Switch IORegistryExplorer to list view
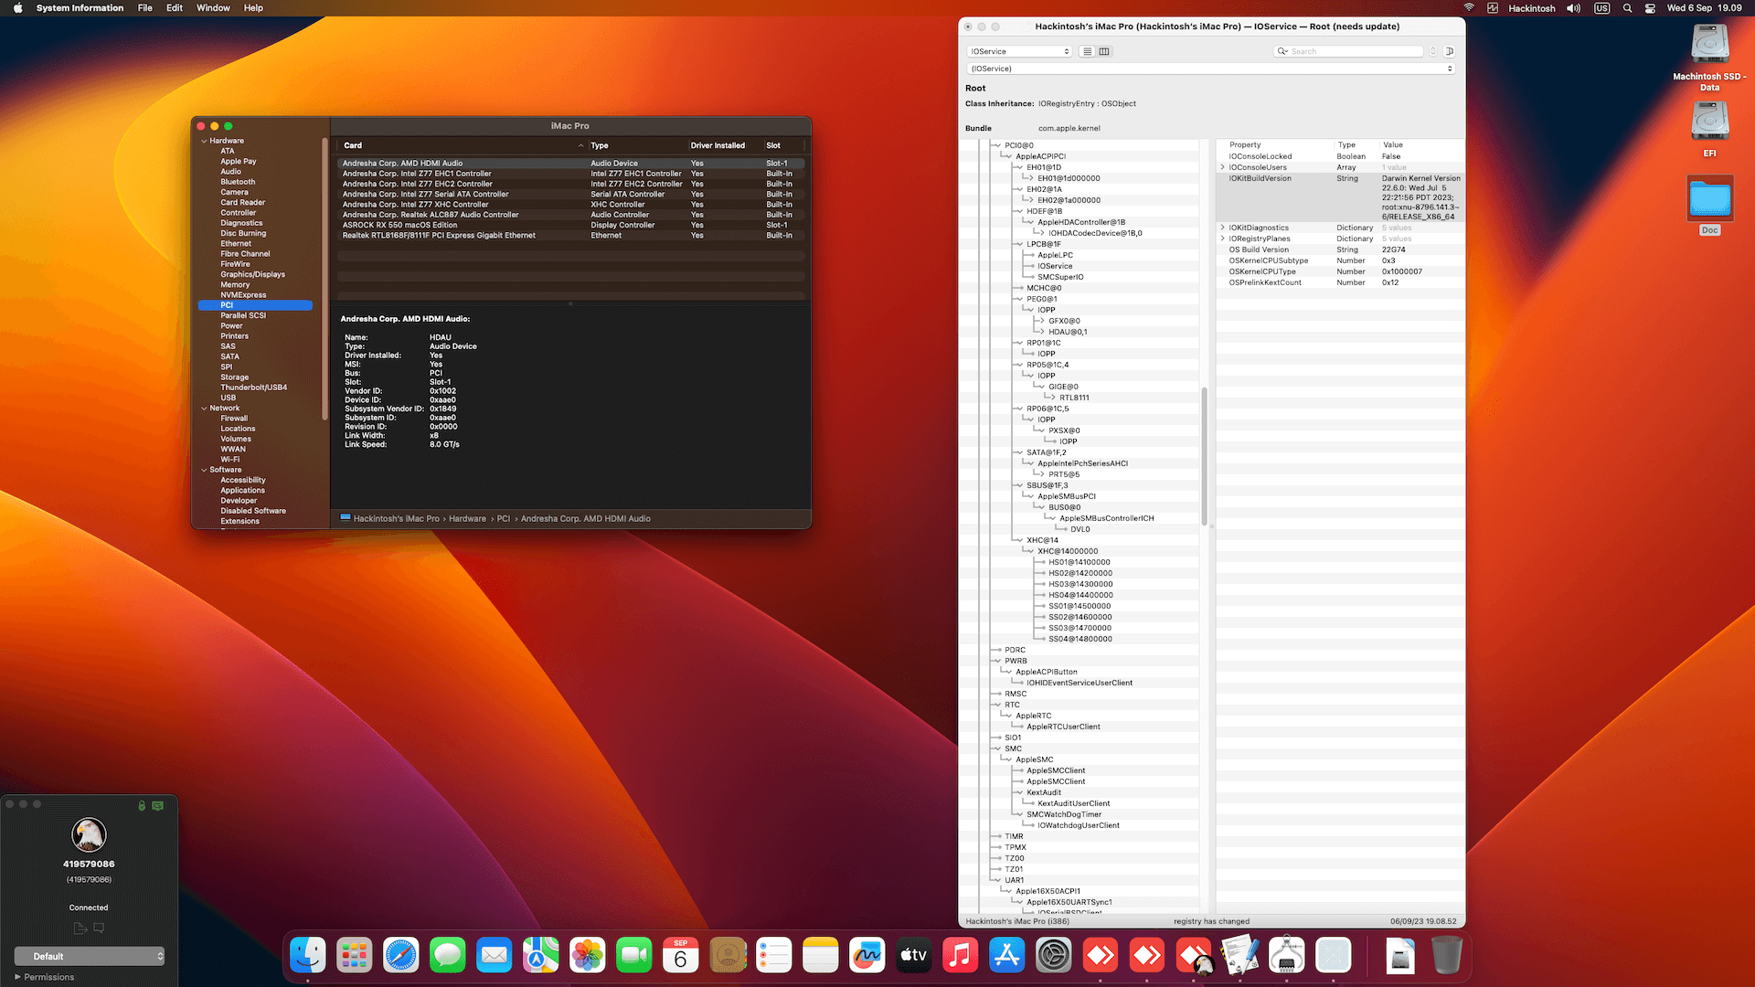This screenshot has width=1755, height=987. [1087, 51]
